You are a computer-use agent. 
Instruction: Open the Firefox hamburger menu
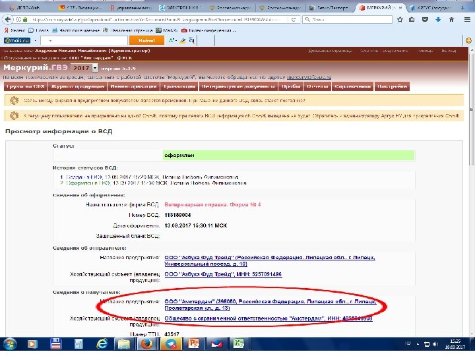point(467,19)
